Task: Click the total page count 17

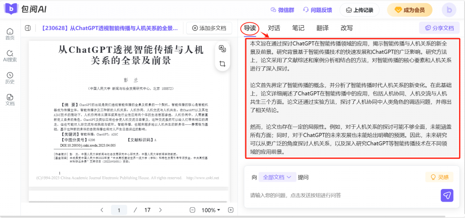Action: (148, 210)
